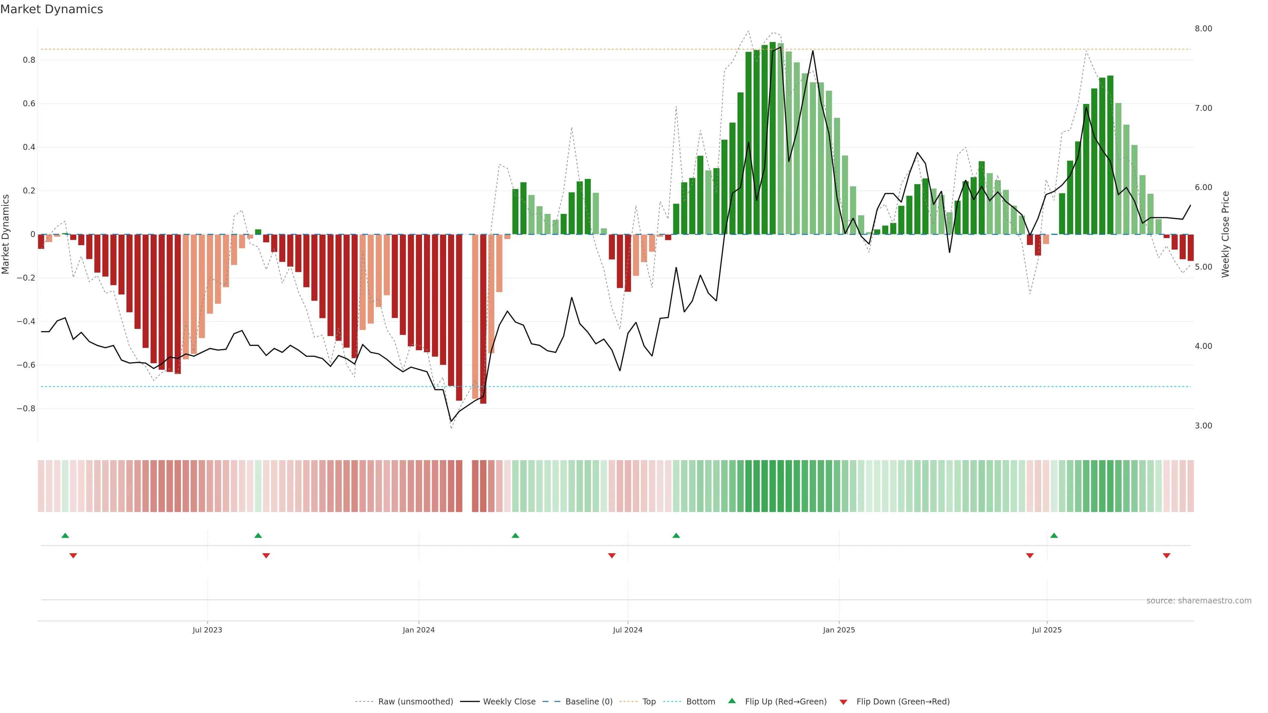Click the Market Dynamics chart title
Image resolution: width=1268 pixels, height=713 pixels.
pos(52,9)
